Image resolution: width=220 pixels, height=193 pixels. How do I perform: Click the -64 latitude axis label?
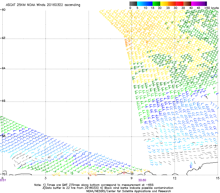(3, 68)
